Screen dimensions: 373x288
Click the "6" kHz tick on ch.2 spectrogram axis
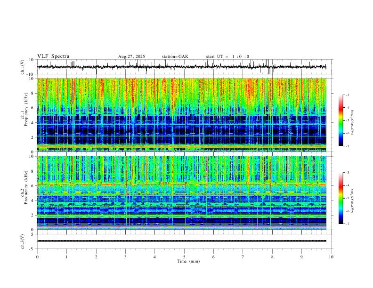click(32, 186)
